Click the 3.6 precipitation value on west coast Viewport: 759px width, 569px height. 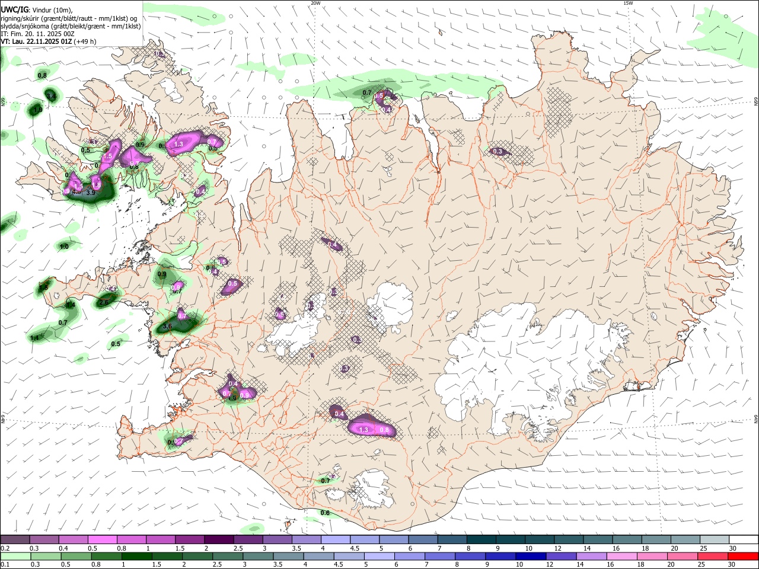coord(167,327)
